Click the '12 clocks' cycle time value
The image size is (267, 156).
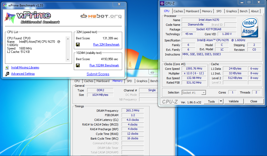133,134
